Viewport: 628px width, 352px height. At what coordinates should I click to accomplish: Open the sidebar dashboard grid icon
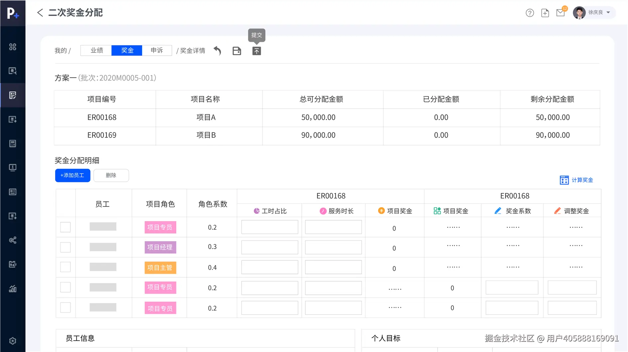point(13,47)
